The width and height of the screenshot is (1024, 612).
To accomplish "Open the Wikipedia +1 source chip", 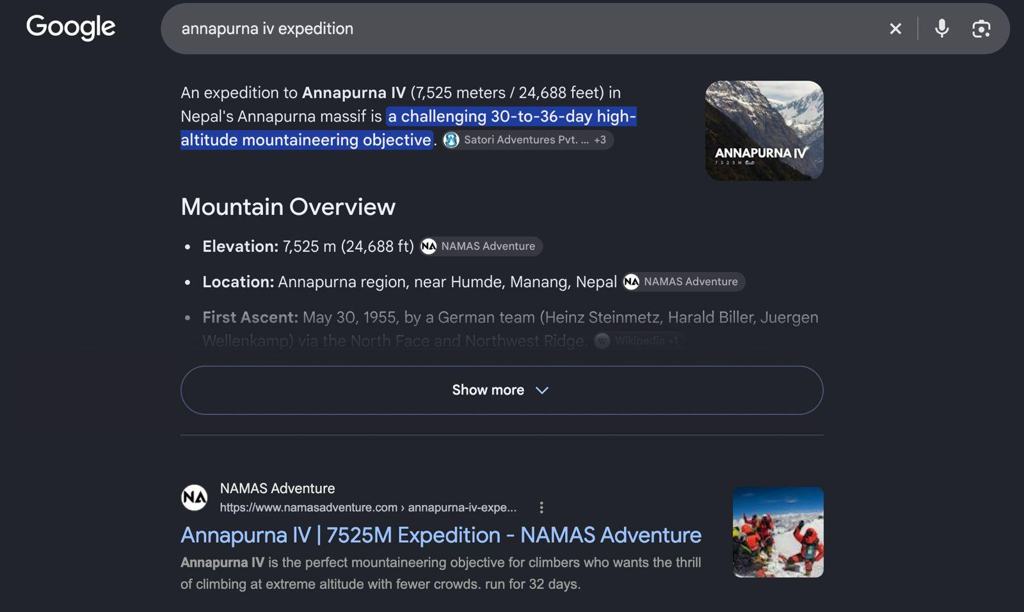I will 639,341.
